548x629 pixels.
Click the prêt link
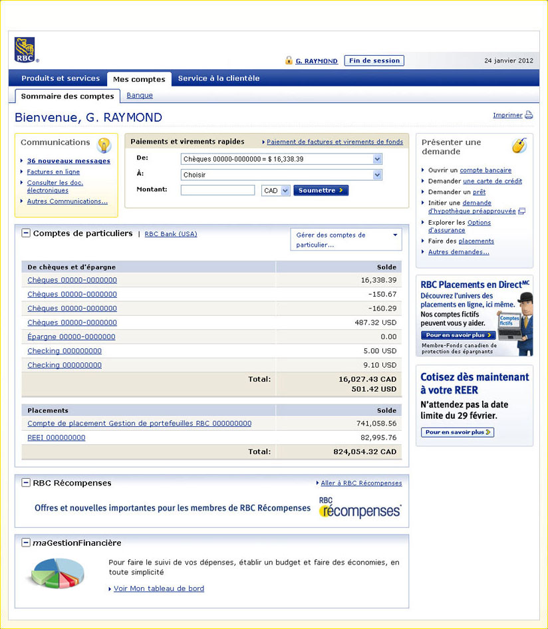[479, 191]
